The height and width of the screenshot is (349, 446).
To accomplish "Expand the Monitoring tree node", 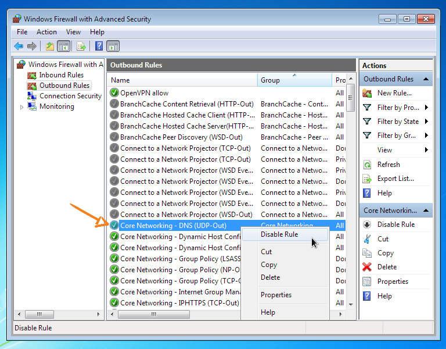I will (x=22, y=107).
